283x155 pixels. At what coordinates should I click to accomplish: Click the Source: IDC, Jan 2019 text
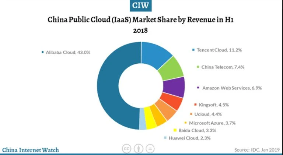pyautogui.click(x=256, y=150)
